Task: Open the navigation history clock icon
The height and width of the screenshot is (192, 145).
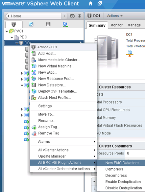Action: (72, 16)
